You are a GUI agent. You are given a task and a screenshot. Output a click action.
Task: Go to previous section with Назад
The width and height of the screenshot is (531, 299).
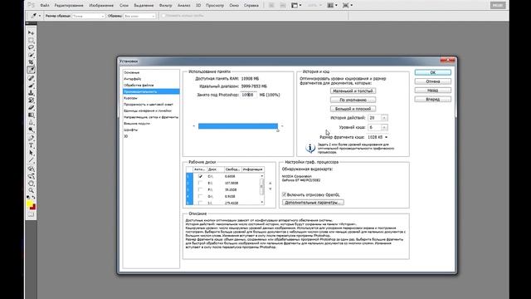(433, 91)
